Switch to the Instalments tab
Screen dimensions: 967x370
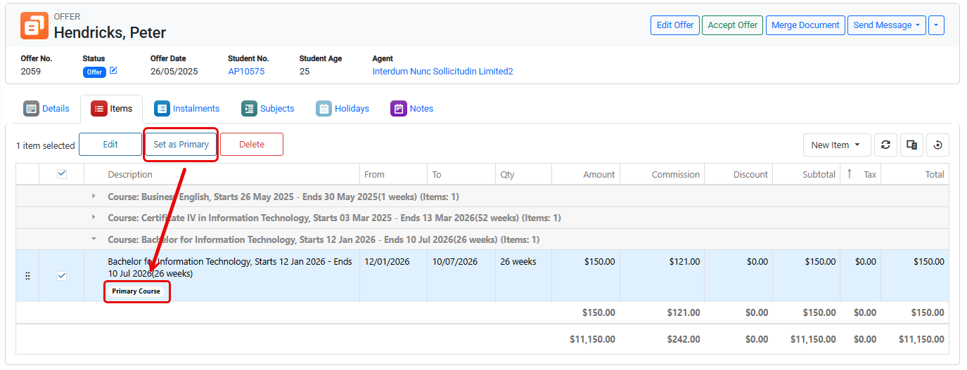point(187,109)
